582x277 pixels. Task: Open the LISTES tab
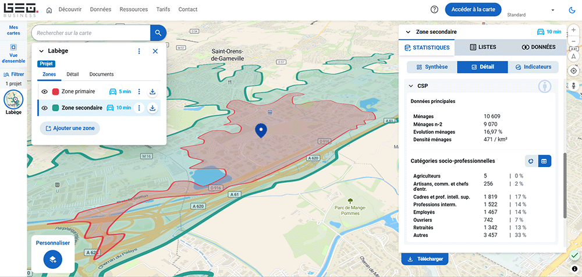482,47
